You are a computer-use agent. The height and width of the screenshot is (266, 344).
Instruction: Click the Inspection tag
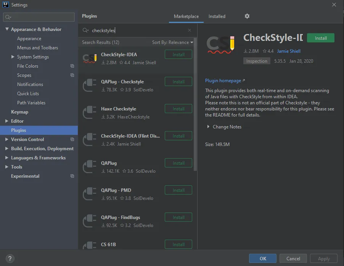[257, 61]
